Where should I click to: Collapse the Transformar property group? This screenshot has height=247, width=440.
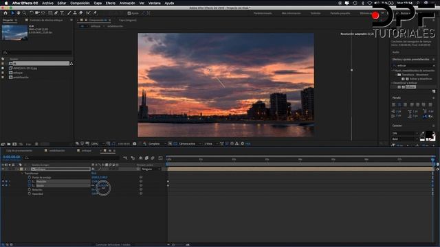coord(22,174)
